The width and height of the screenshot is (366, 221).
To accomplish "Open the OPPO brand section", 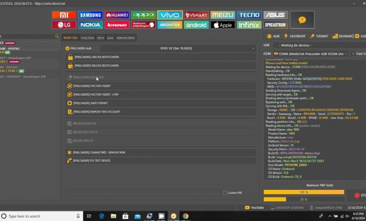I will coord(143,15).
